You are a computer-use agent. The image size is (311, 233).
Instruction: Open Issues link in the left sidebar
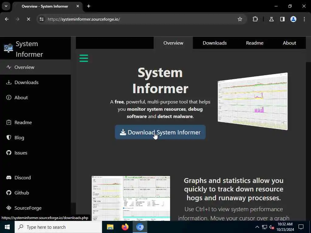coord(35,153)
